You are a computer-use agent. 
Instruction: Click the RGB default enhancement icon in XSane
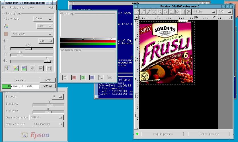[16, 68]
